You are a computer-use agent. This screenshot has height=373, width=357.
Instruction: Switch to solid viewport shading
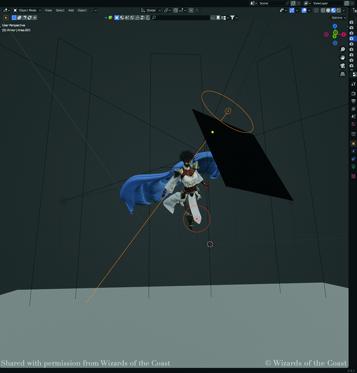point(328,10)
